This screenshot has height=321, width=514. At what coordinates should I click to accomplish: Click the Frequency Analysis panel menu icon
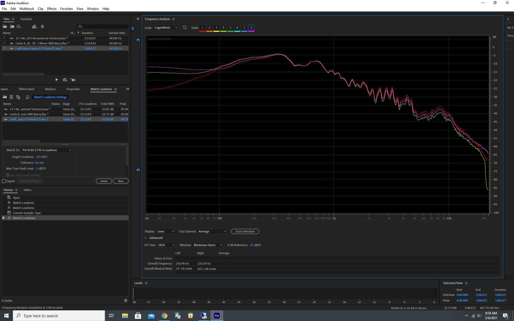click(x=173, y=19)
